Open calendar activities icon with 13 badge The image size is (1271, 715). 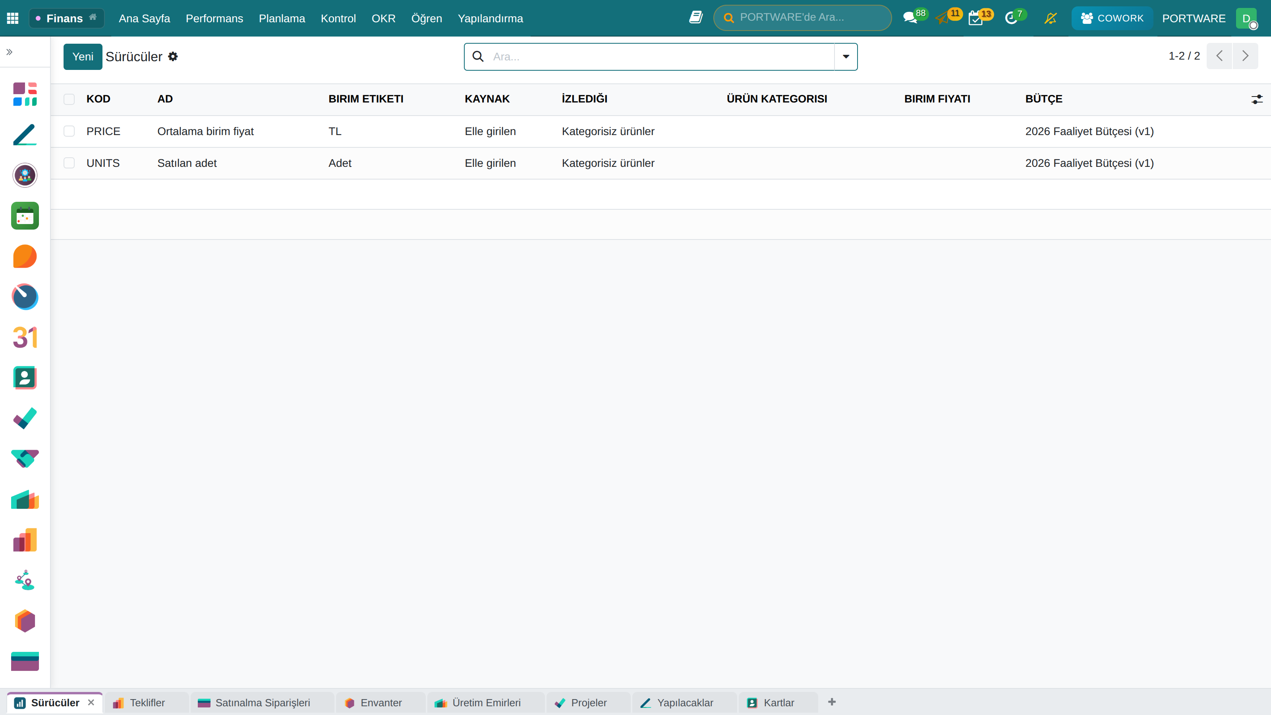tap(976, 18)
